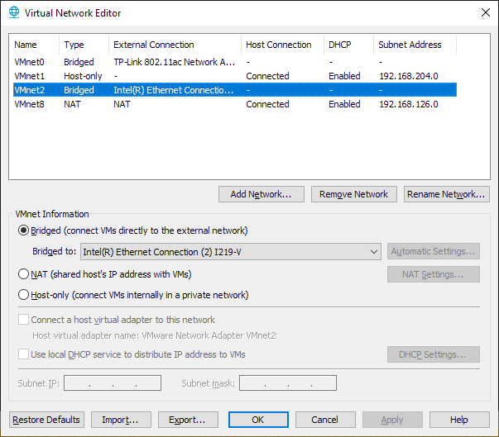Click the External Connection column header
Image resolution: width=499 pixels, height=437 pixels.
click(x=174, y=45)
